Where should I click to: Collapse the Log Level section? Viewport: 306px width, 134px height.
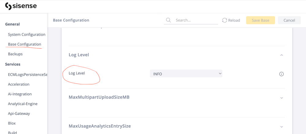[x=281, y=55]
